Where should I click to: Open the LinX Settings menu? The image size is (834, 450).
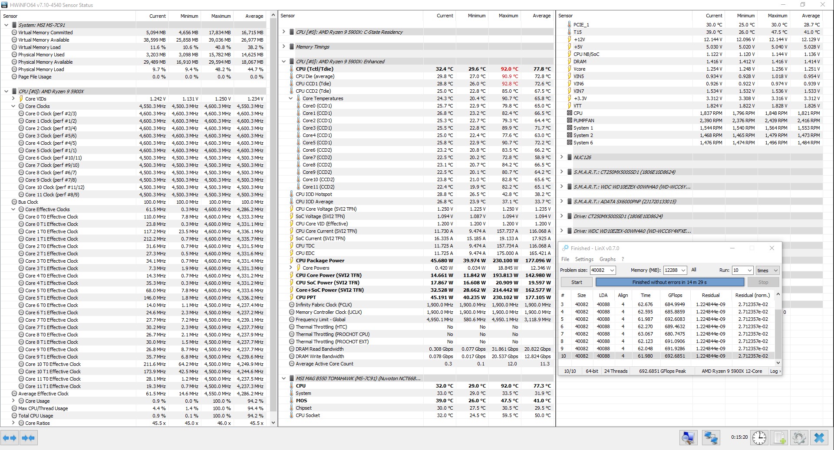tap(584, 259)
